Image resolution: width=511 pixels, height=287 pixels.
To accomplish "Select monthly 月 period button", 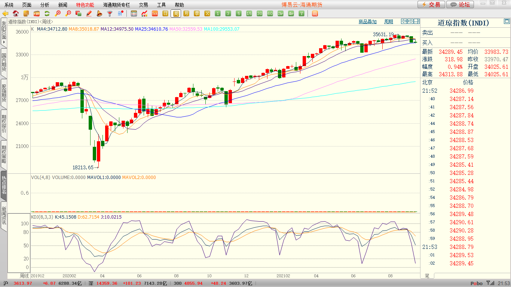I will 186,13.
